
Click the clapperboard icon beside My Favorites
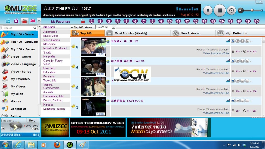pyautogui.click(x=83, y=21)
